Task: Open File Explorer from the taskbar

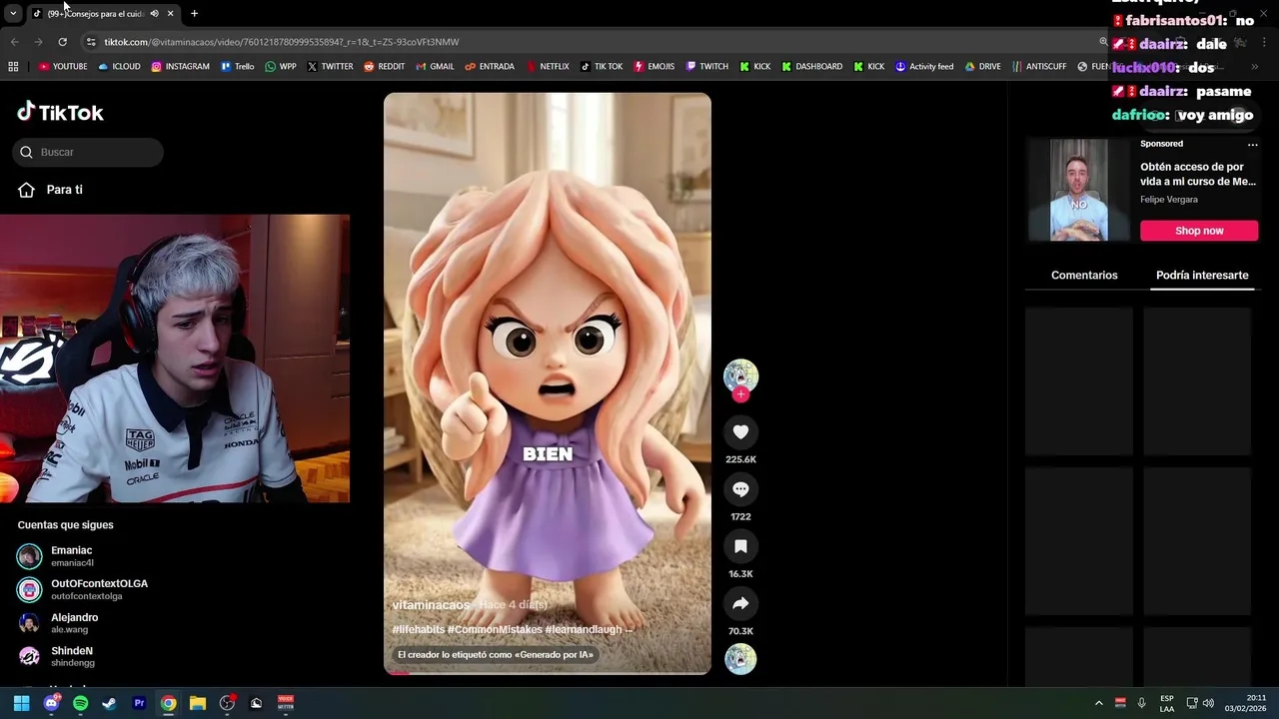Action: (198, 703)
